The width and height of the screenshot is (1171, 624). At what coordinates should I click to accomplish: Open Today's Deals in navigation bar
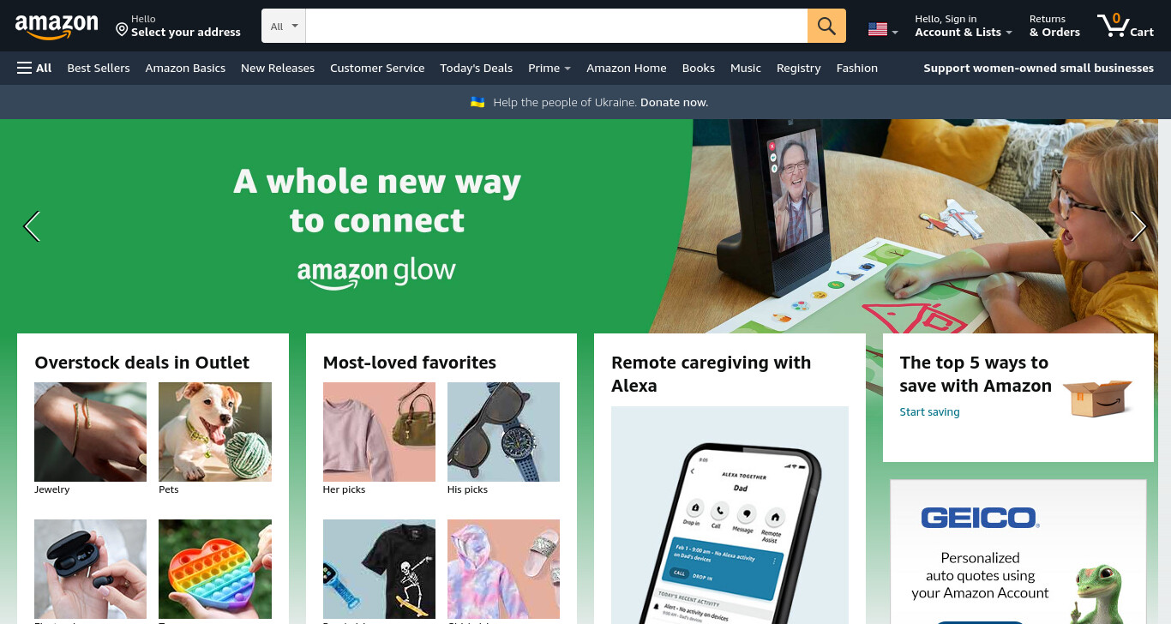[476, 68]
